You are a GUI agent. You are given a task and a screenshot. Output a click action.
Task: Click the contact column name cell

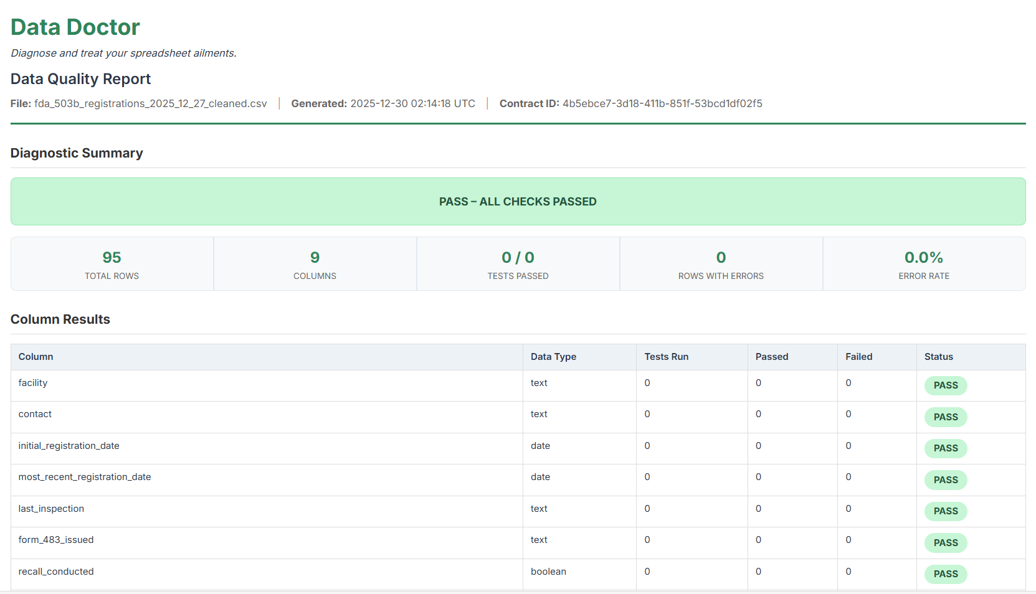pos(35,413)
